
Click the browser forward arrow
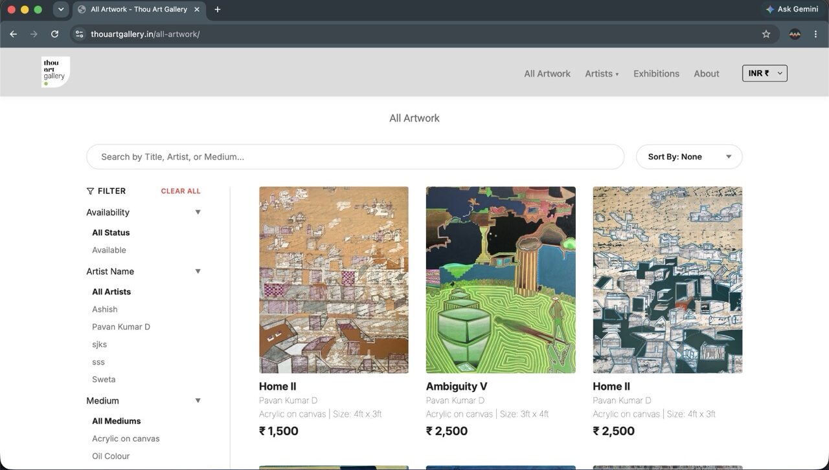click(34, 34)
